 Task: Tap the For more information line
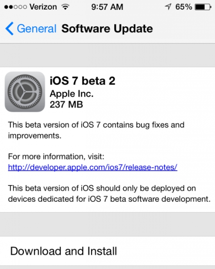click(56, 157)
